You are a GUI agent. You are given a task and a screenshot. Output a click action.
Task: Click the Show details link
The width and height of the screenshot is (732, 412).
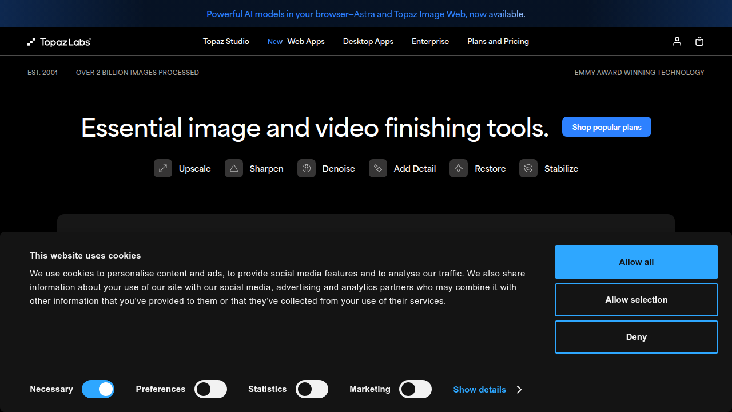(x=480, y=390)
